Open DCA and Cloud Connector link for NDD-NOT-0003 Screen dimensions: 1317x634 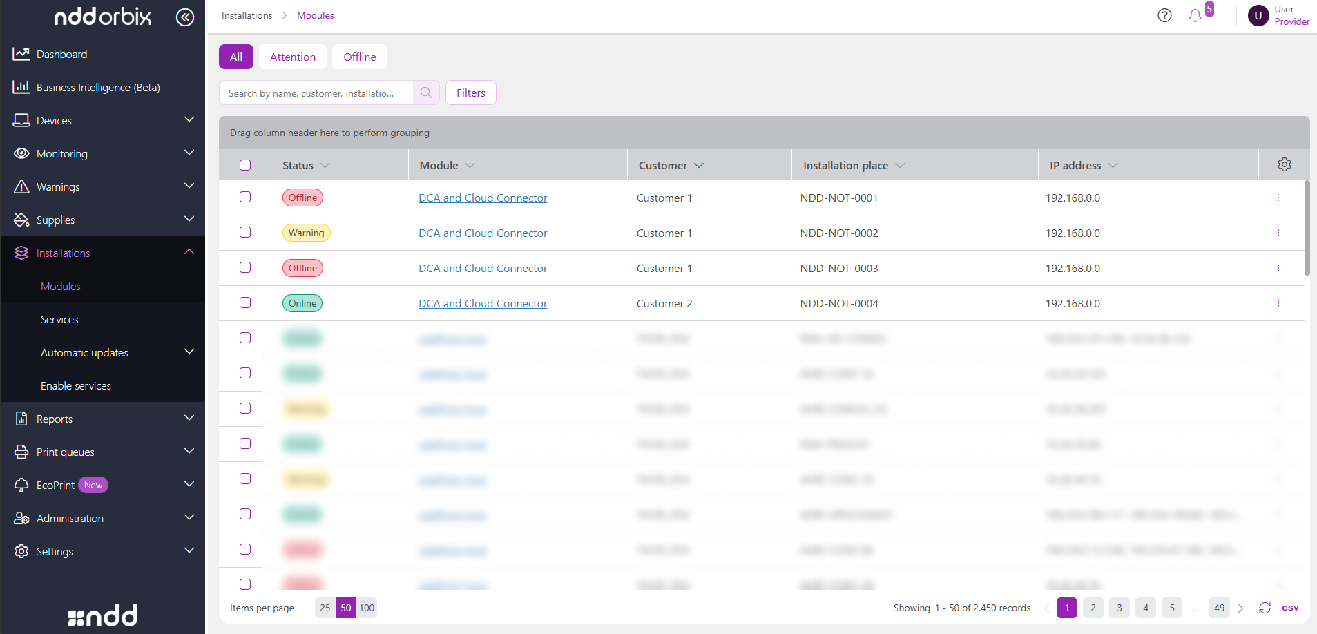click(482, 268)
